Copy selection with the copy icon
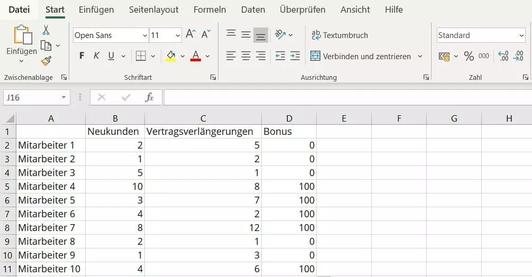This screenshot has width=532, height=277. 46,45
